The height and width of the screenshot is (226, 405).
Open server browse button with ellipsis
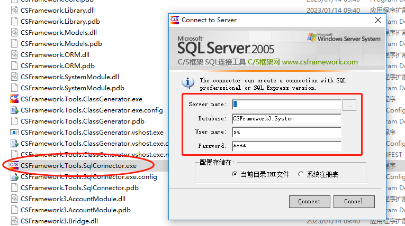[349, 105]
